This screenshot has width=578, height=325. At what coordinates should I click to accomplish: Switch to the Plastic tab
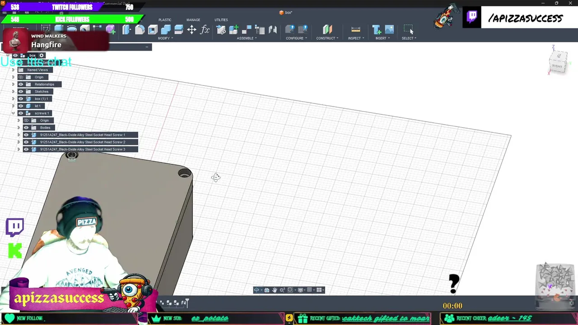click(165, 20)
